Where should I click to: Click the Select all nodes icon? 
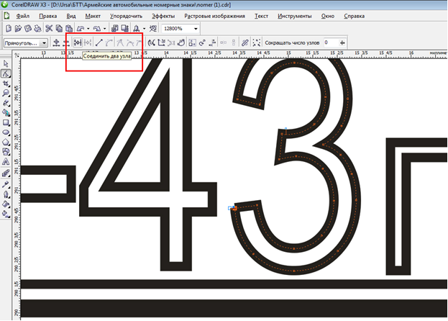tap(257, 43)
